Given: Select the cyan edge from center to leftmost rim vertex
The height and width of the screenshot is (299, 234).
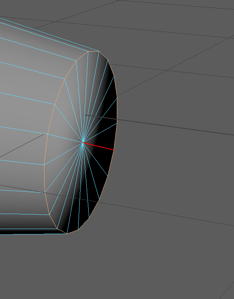Looking at the screenshot, I should pos(64,154).
